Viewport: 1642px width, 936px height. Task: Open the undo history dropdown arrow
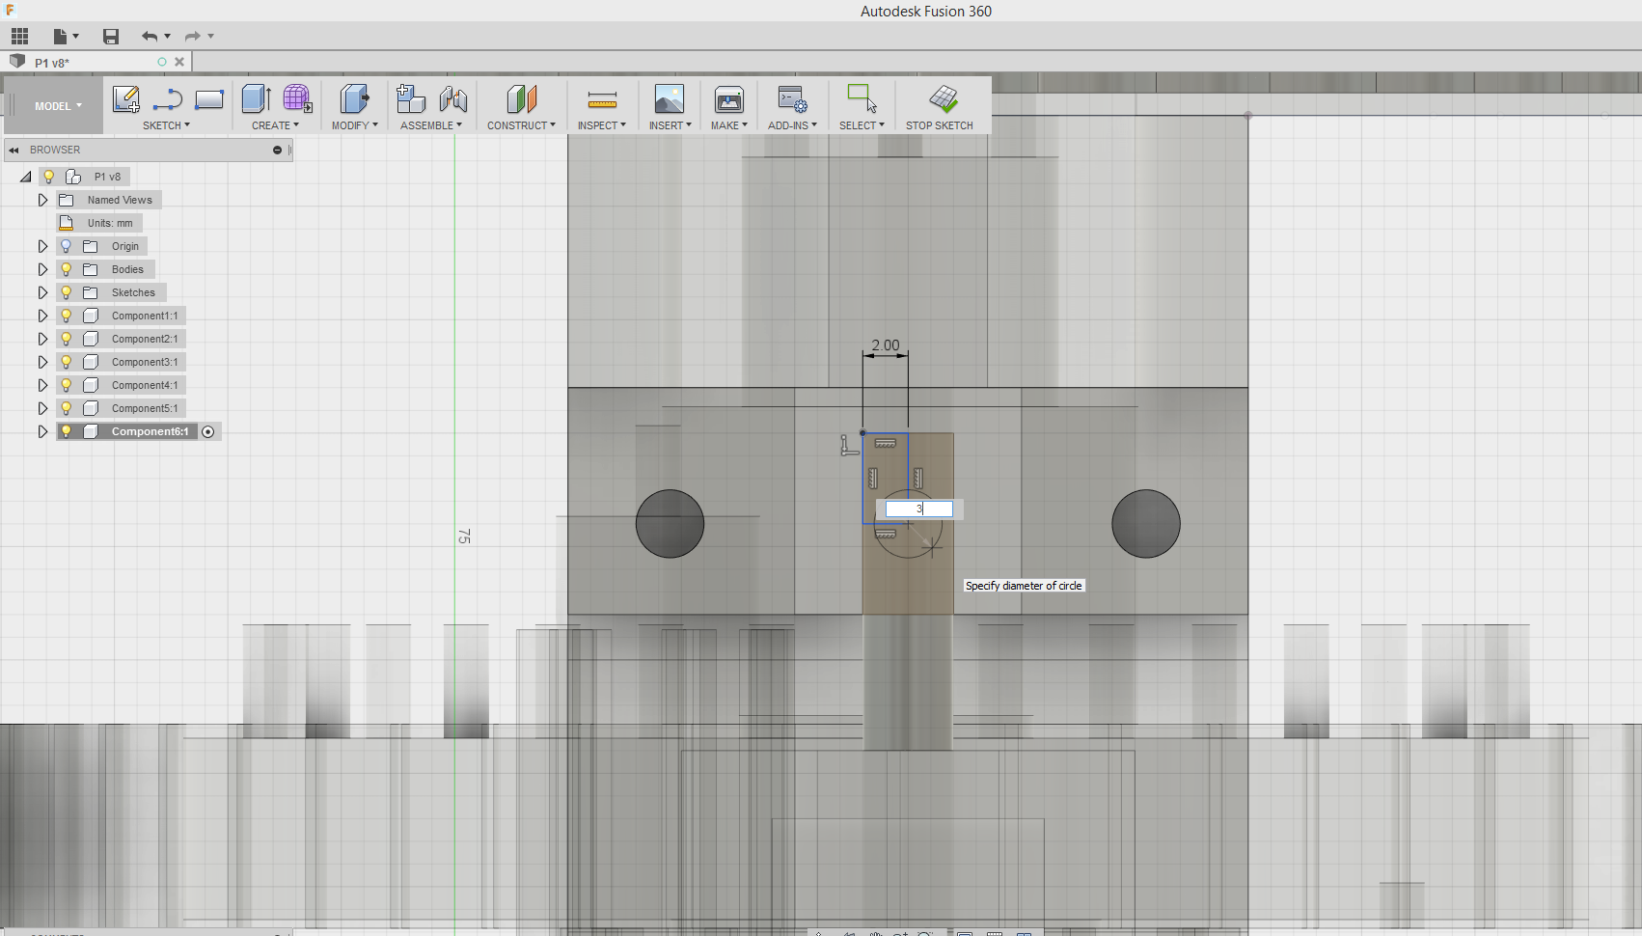tap(167, 37)
